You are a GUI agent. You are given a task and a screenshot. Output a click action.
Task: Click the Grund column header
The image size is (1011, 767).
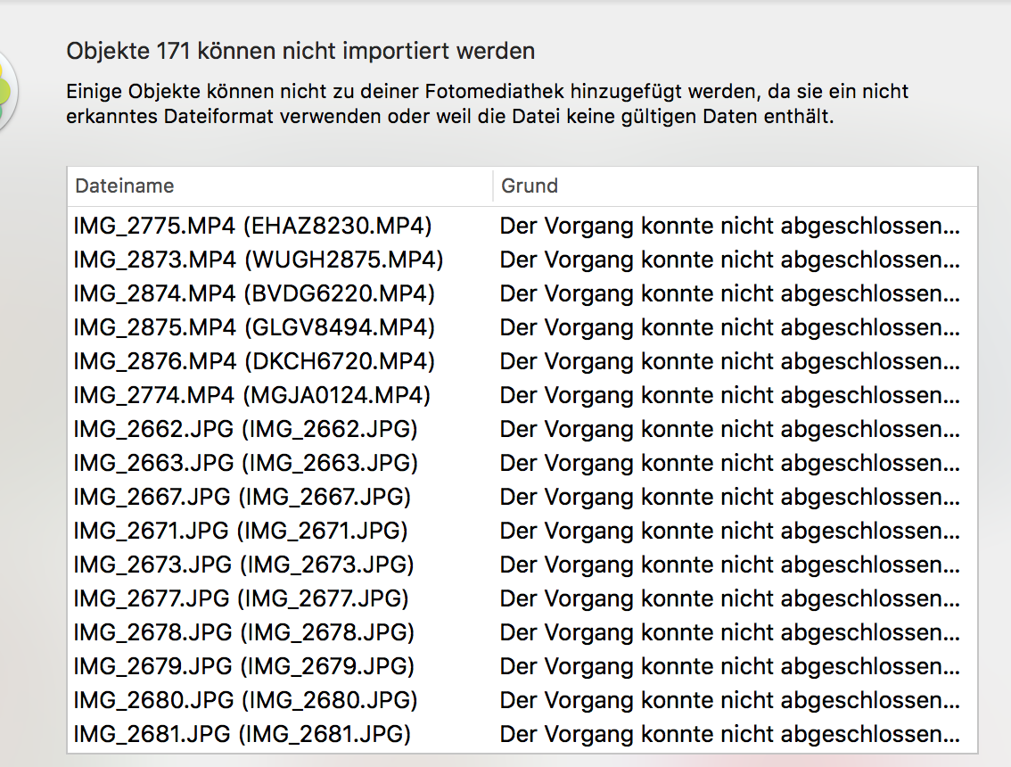pyautogui.click(x=530, y=186)
